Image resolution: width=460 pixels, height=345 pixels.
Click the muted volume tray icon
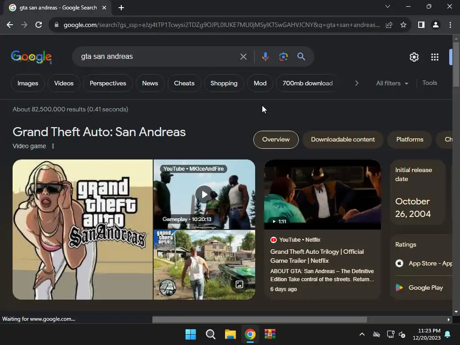pos(402,334)
